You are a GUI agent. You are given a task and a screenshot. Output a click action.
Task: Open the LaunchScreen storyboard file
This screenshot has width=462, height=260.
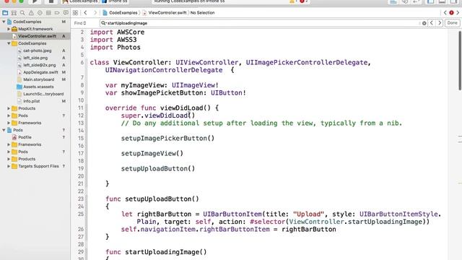(43, 94)
